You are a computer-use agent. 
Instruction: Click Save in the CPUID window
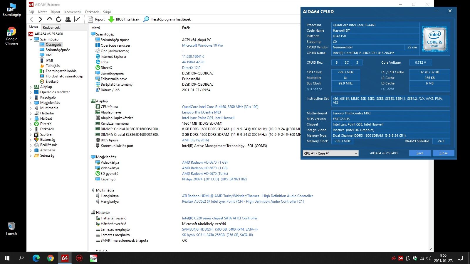[x=420, y=153]
